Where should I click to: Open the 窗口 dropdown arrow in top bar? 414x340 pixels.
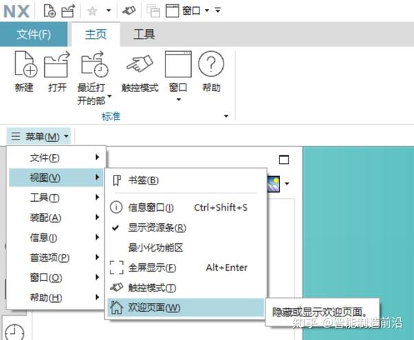207,10
